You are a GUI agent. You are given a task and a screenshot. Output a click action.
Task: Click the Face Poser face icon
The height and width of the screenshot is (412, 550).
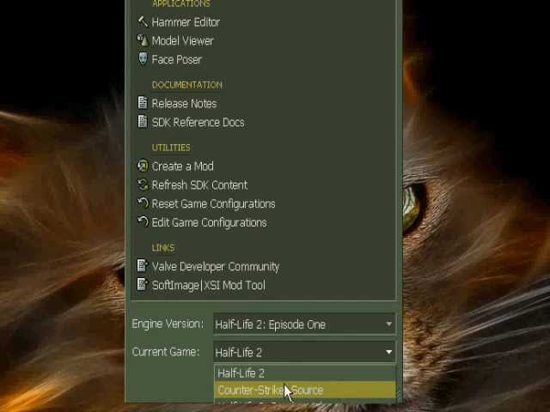coord(143,59)
